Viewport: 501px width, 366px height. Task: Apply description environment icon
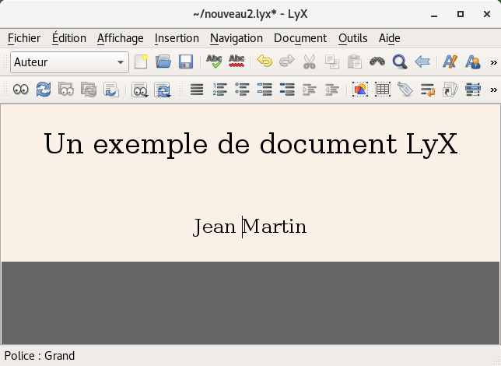click(287, 90)
